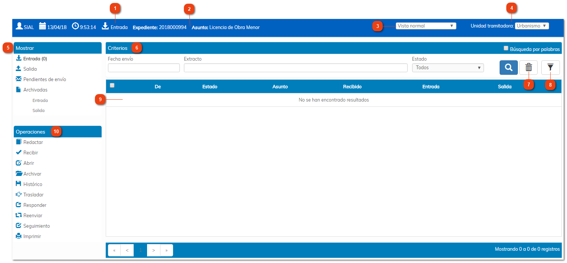
Task: Open the Archivar folder icon
Action: pyautogui.click(x=18, y=173)
